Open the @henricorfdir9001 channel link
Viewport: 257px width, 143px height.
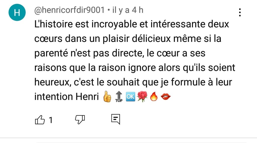[69, 10]
